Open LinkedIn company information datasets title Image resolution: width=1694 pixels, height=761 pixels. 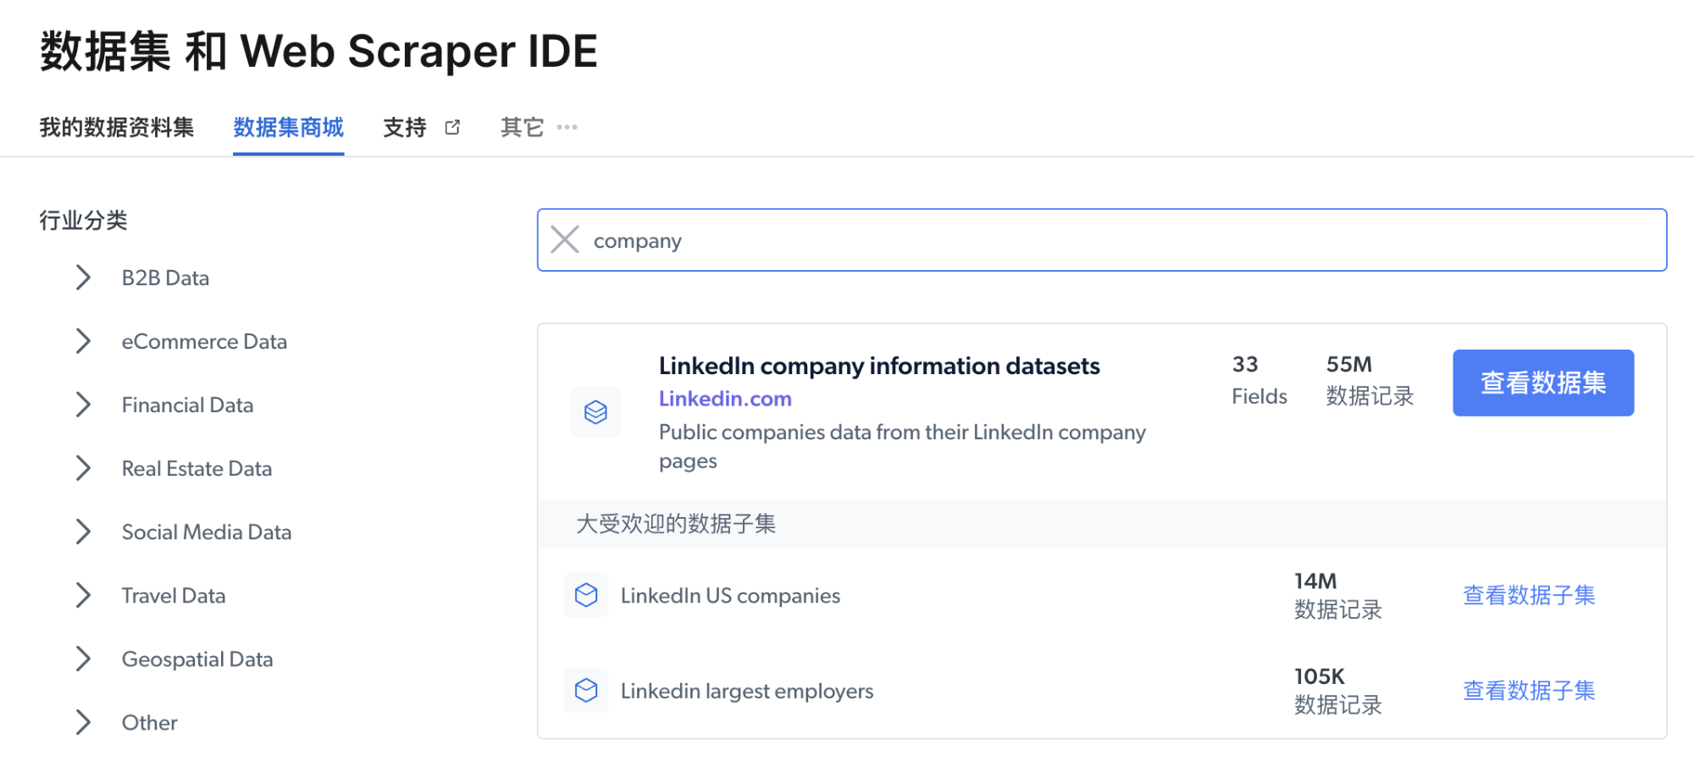[879, 366]
